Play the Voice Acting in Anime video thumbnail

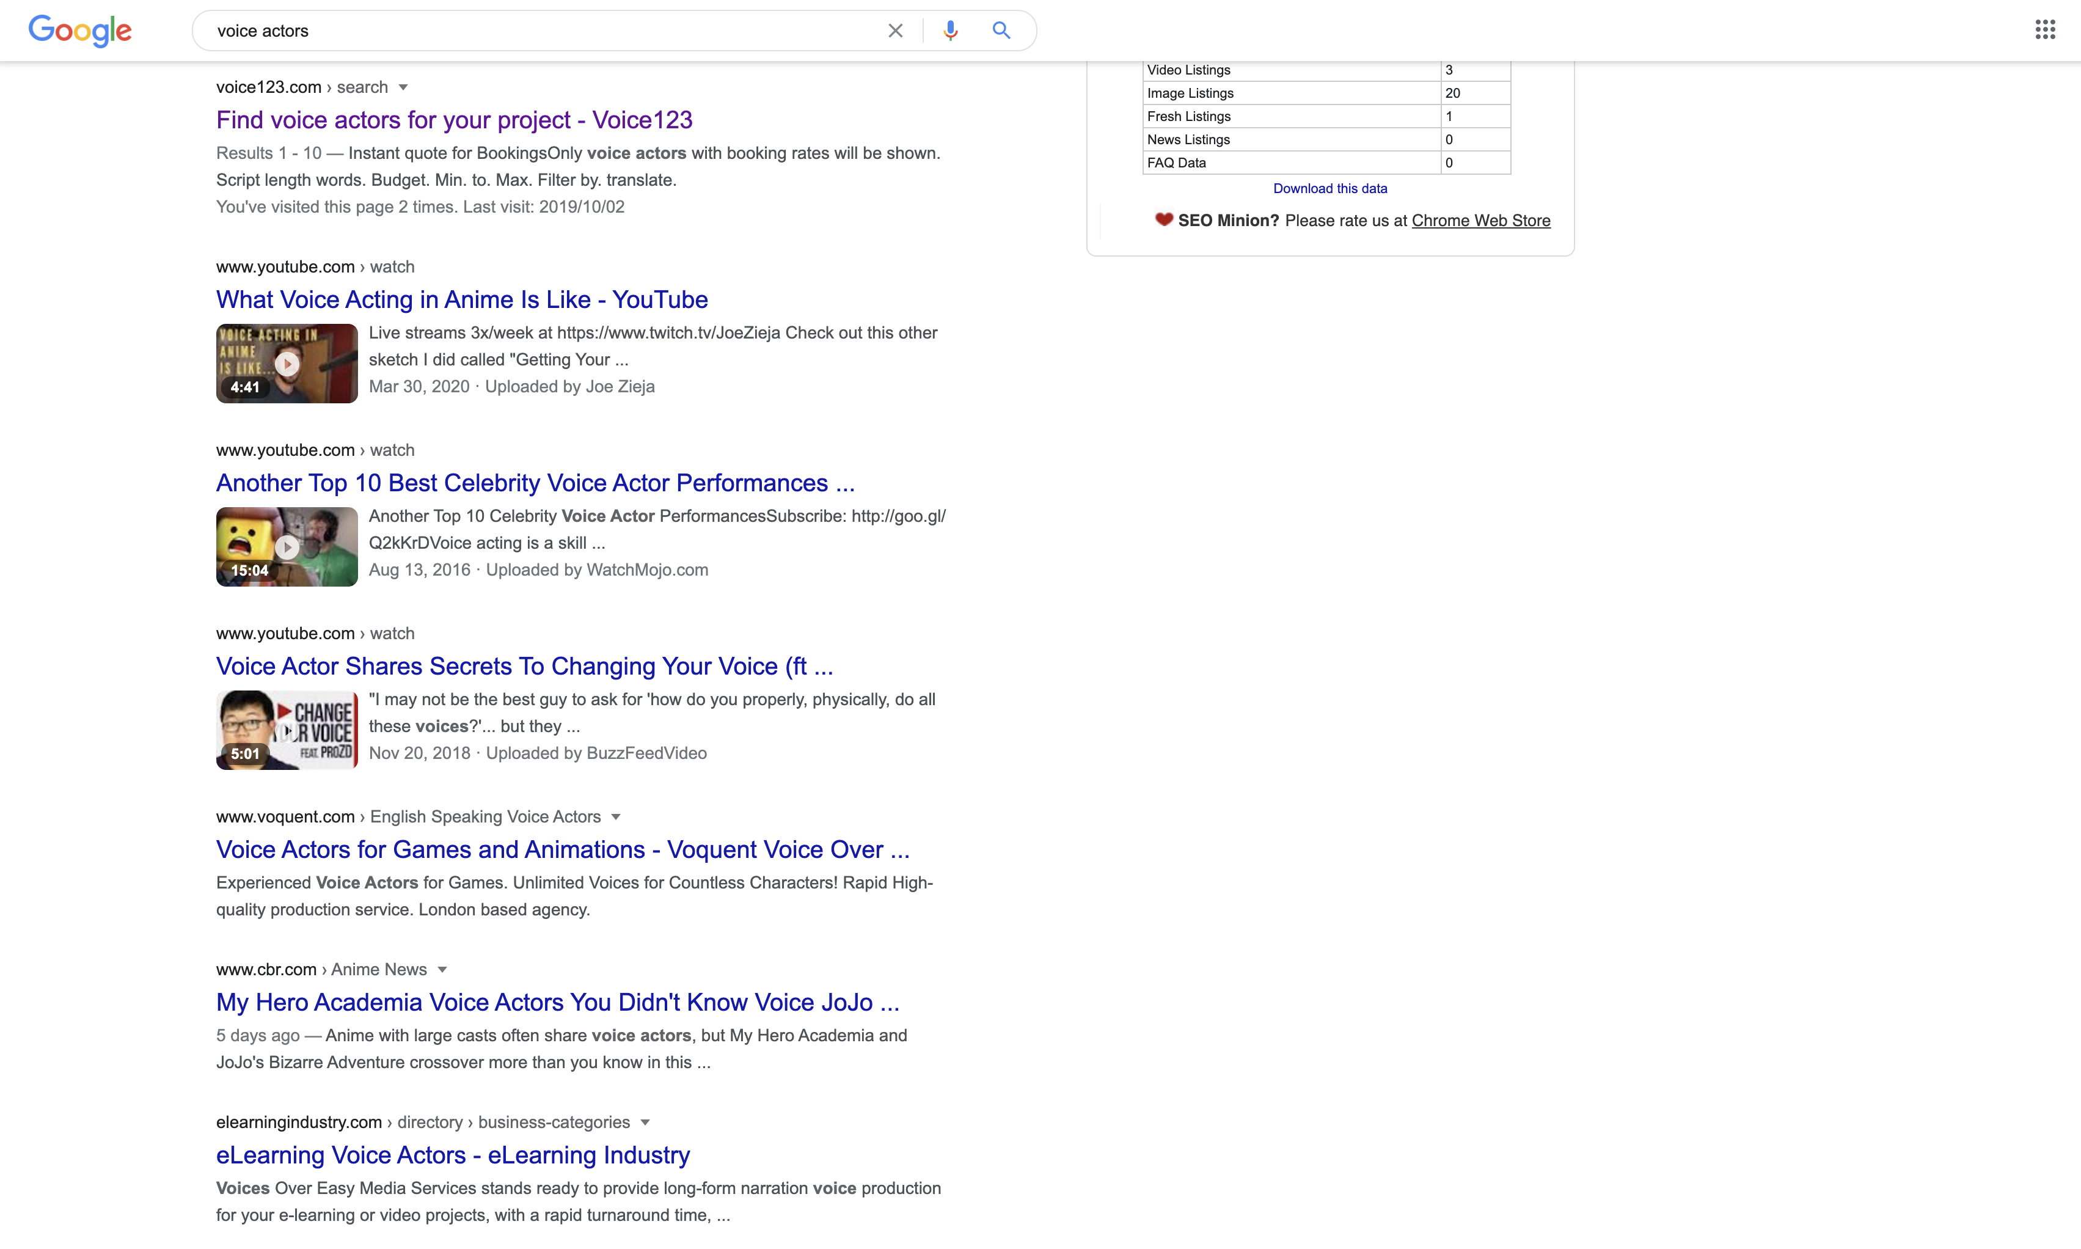click(x=287, y=364)
